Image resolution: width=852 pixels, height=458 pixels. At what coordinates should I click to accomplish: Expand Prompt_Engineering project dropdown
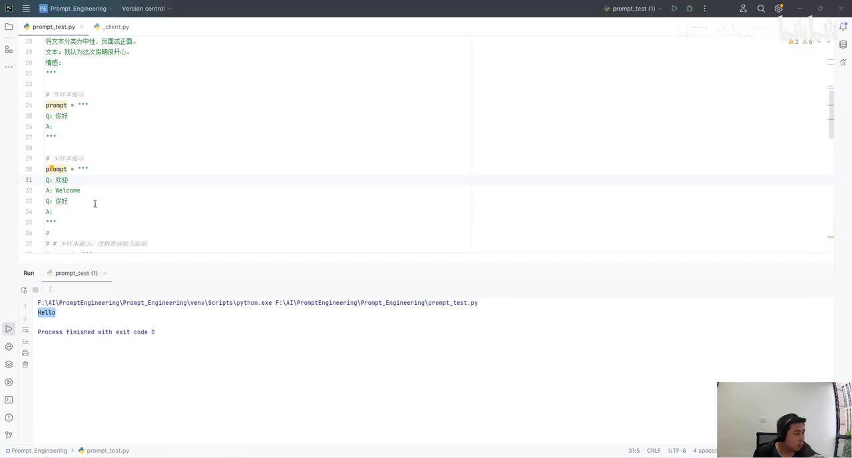click(76, 9)
